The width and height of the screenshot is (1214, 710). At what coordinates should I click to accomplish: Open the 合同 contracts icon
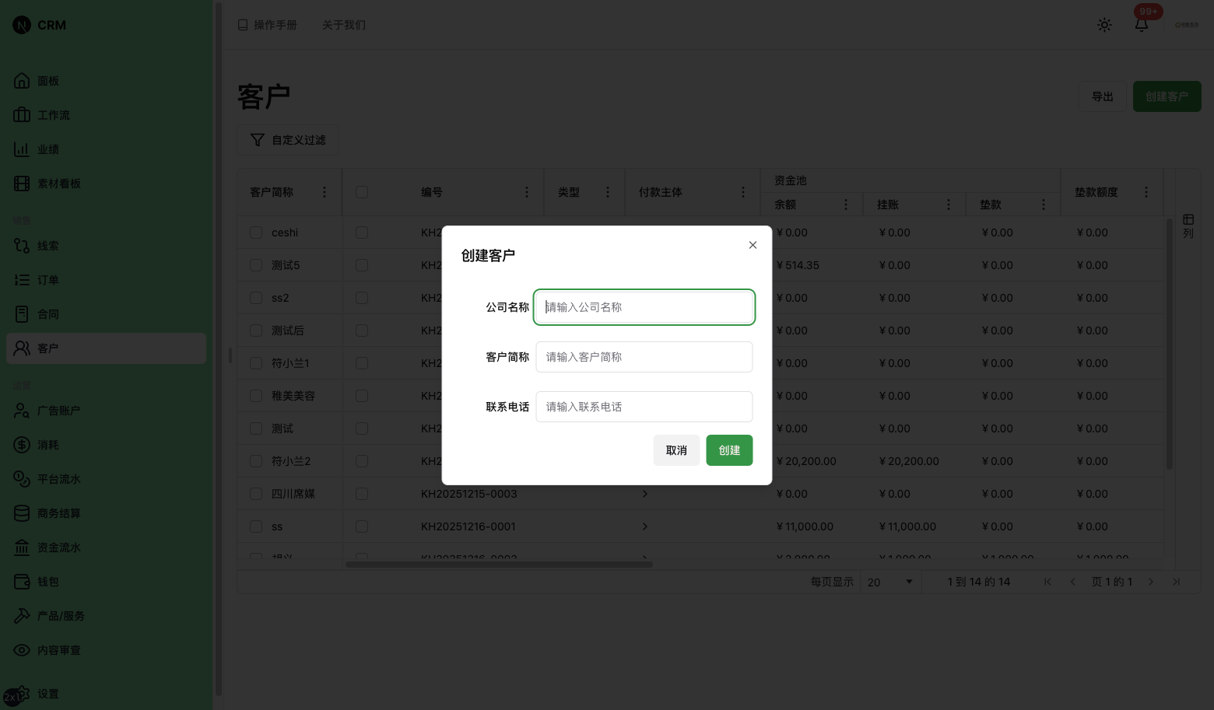pos(47,313)
